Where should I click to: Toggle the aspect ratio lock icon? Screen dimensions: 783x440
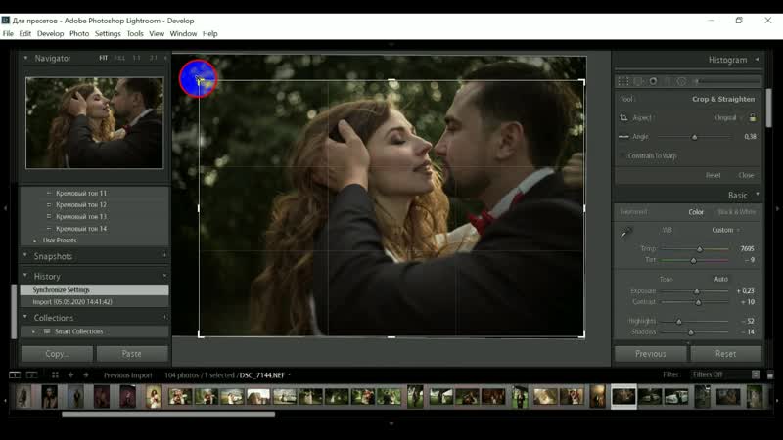pos(753,117)
